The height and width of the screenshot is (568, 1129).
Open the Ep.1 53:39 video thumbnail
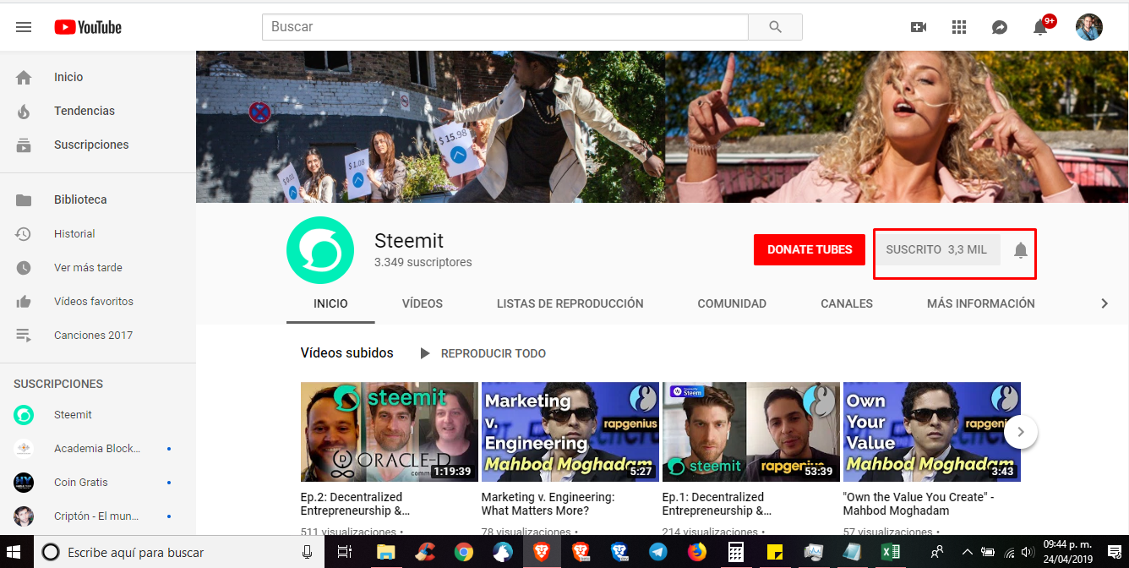coord(751,432)
